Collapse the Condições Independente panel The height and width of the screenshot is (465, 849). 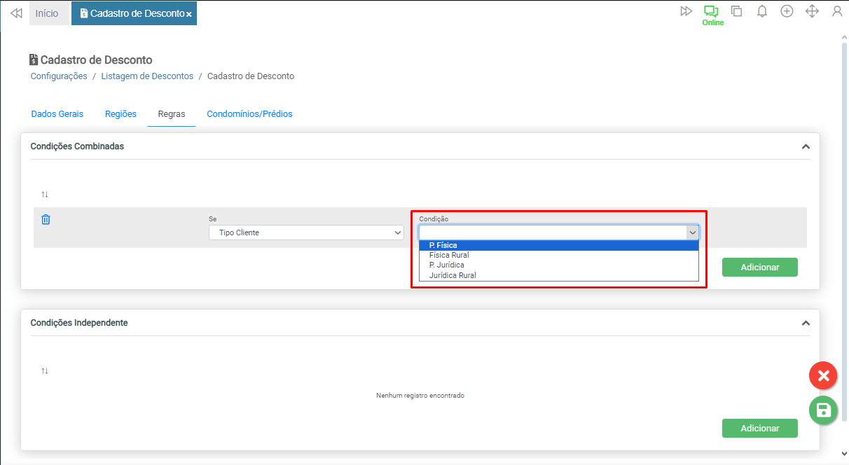click(806, 324)
